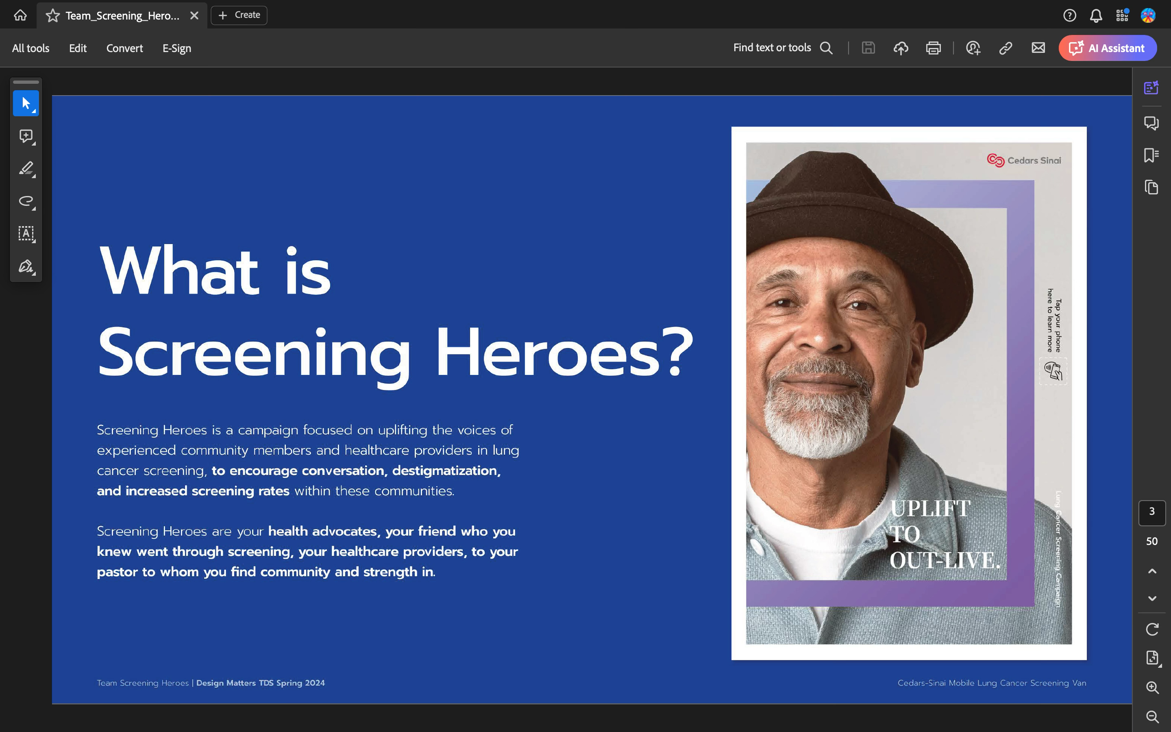This screenshot has width=1171, height=732.
Task: Choose the freehand Draw loop tool
Action: [26, 201]
